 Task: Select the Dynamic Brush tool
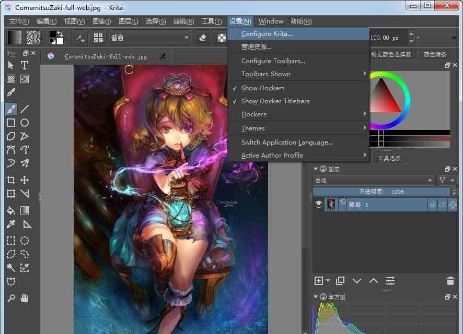click(25, 163)
